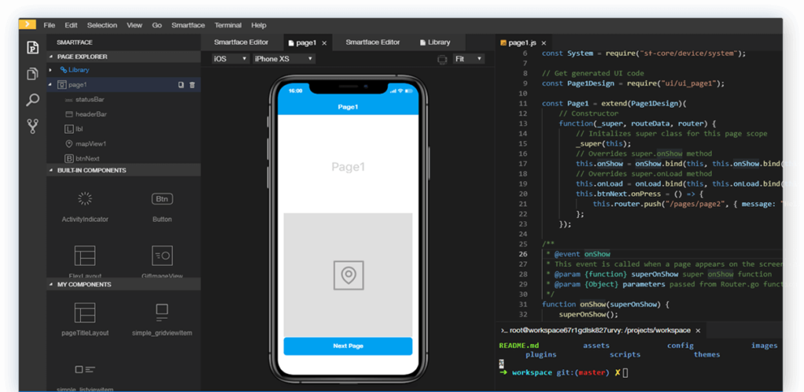Click the Search magnifier in activity bar
The height and width of the screenshot is (392, 804).
32,100
